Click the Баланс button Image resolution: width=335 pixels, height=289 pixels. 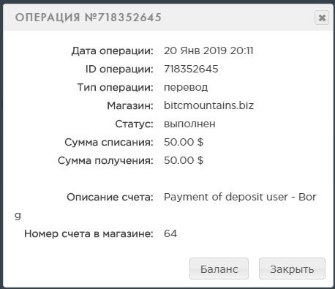coord(219,269)
